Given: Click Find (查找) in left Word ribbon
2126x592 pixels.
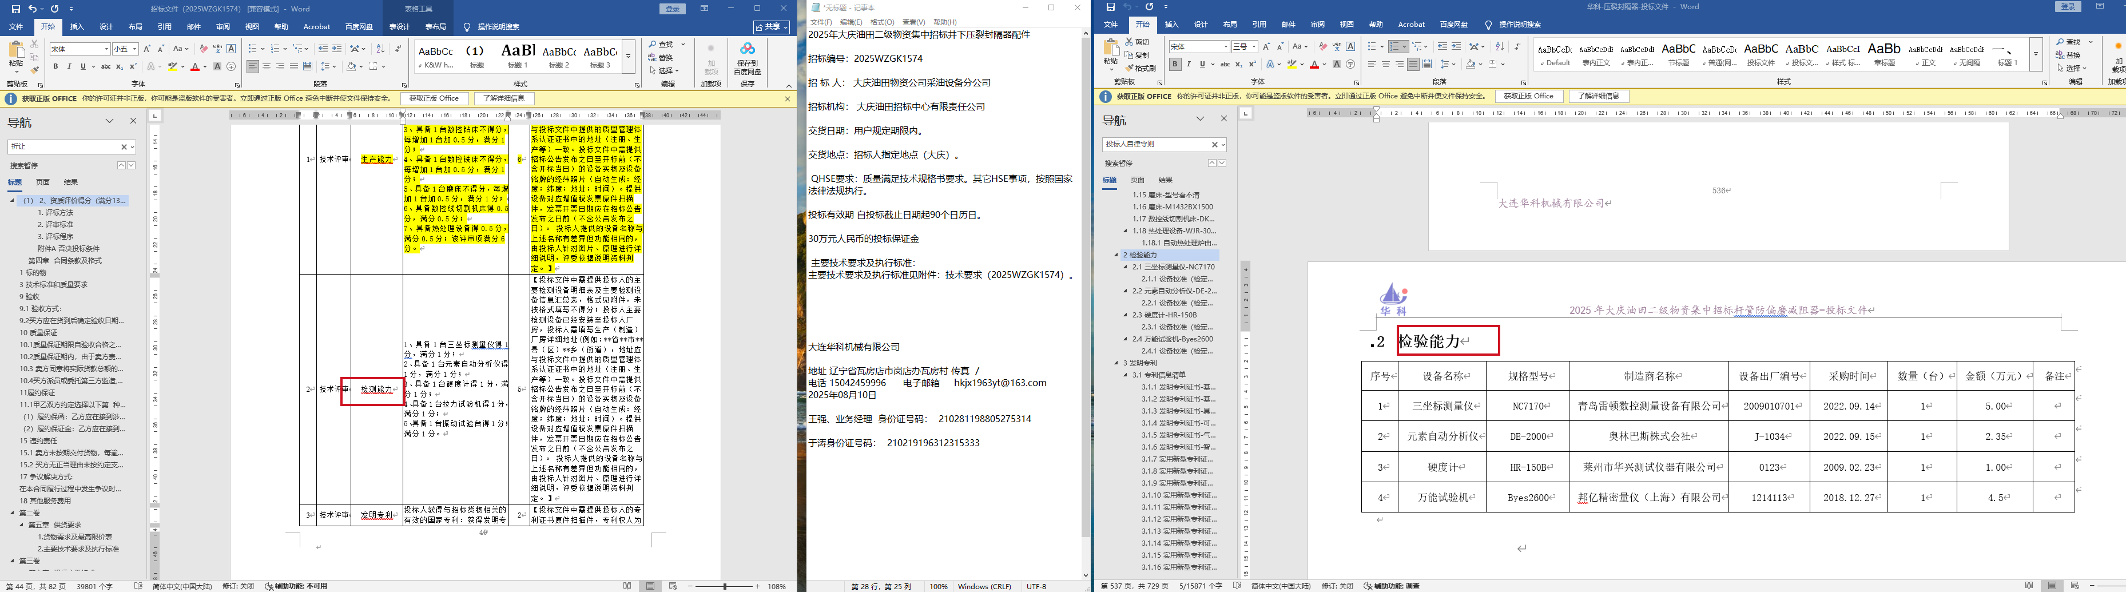Looking at the screenshot, I should click(x=661, y=45).
